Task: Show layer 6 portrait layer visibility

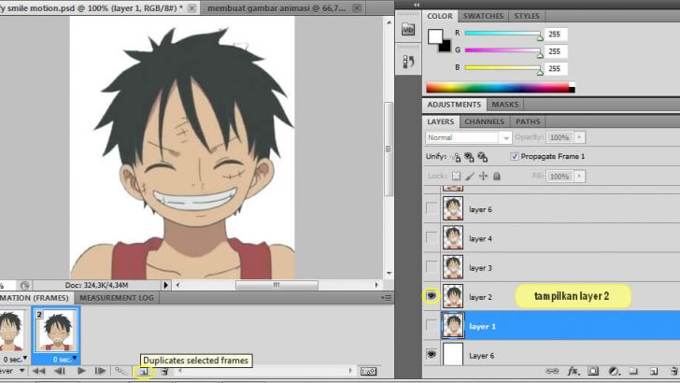Action: click(x=432, y=209)
